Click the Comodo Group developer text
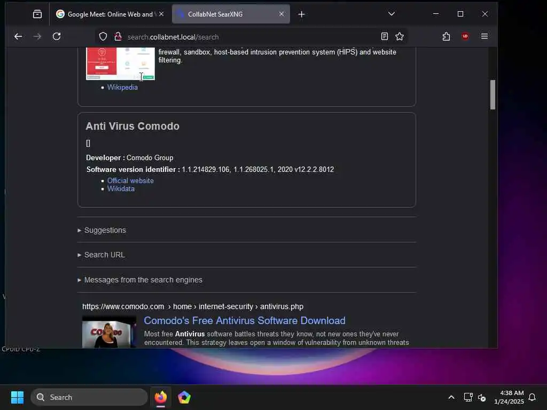Image resolution: width=547 pixels, height=410 pixels. coord(150,158)
